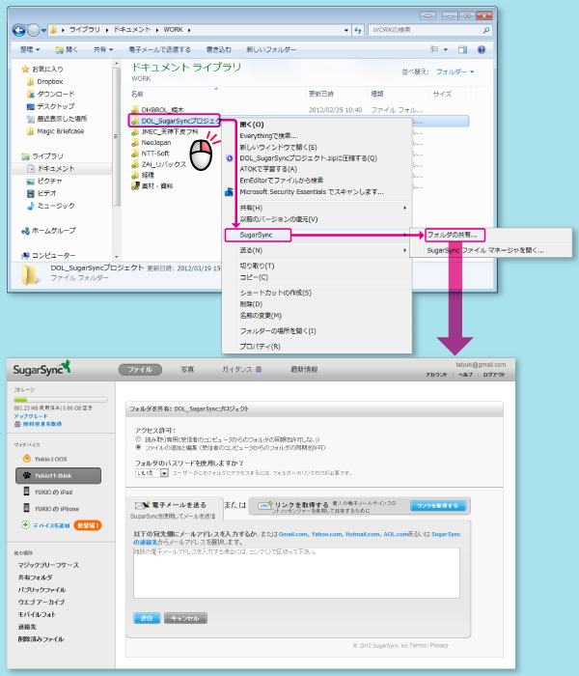Screen dimensions: 579x676
Task: Sort by the 名前 column header
Action: pyautogui.click(x=137, y=94)
